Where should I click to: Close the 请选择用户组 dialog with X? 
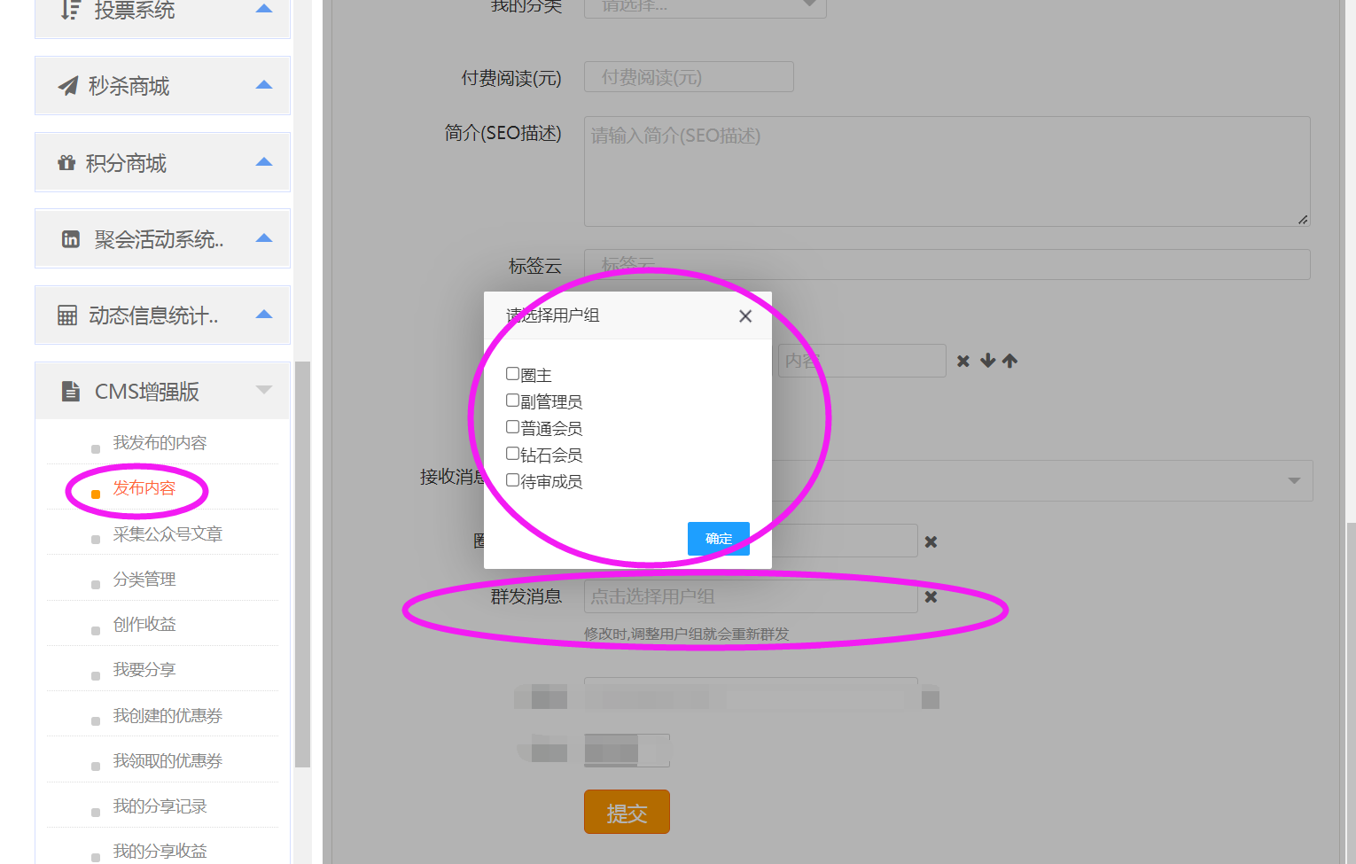pyautogui.click(x=745, y=316)
